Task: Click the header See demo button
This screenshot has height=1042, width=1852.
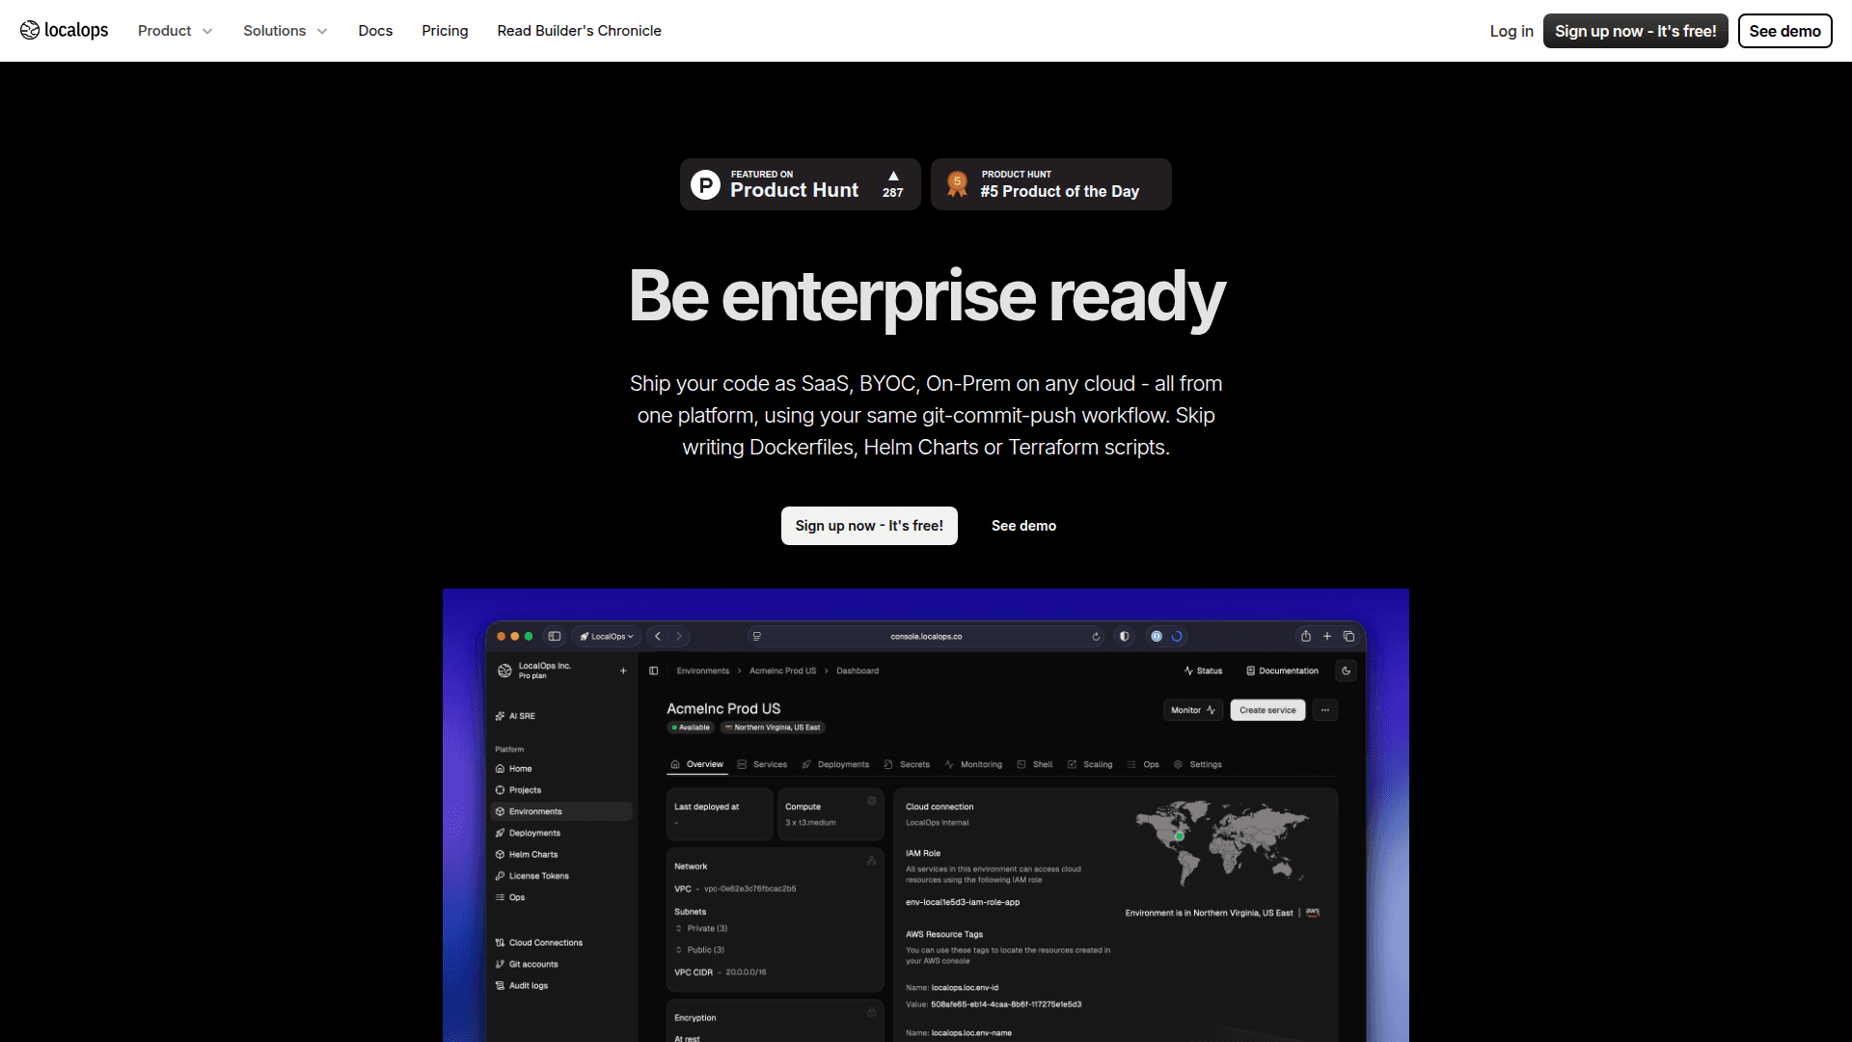Action: click(1784, 31)
